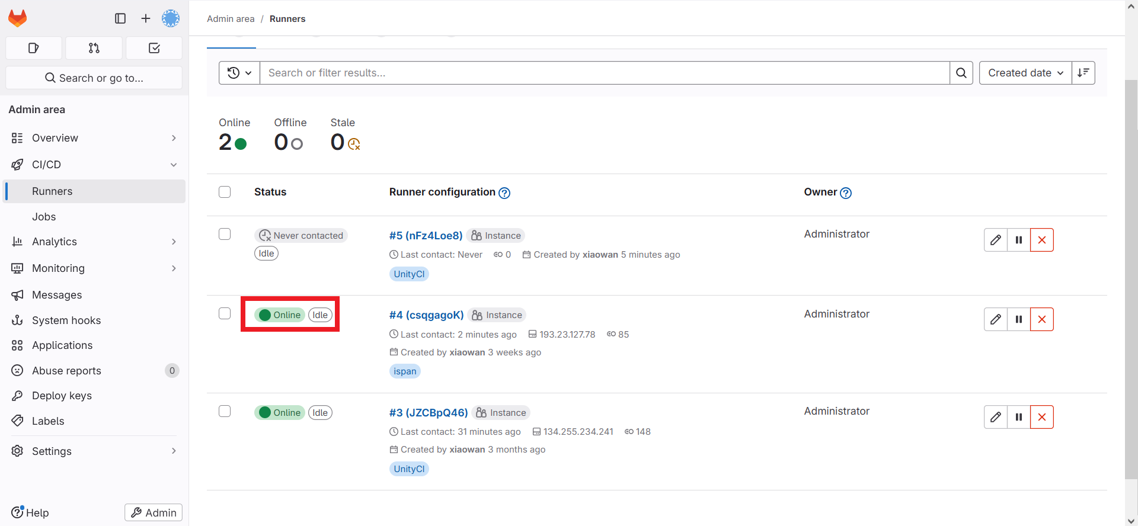This screenshot has width=1138, height=526.
Task: Edit runner #5 pencil icon
Action: (x=996, y=240)
